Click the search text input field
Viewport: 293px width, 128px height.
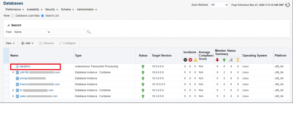coord(69,32)
